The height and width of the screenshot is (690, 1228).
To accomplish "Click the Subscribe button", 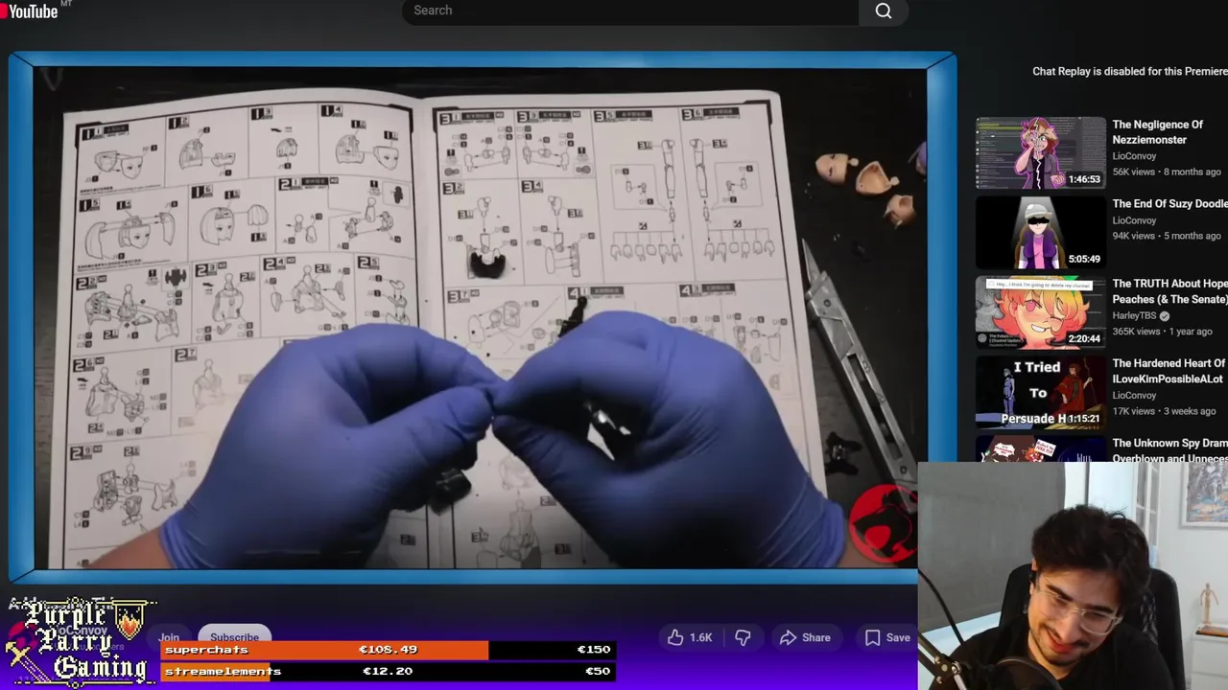I will [234, 637].
